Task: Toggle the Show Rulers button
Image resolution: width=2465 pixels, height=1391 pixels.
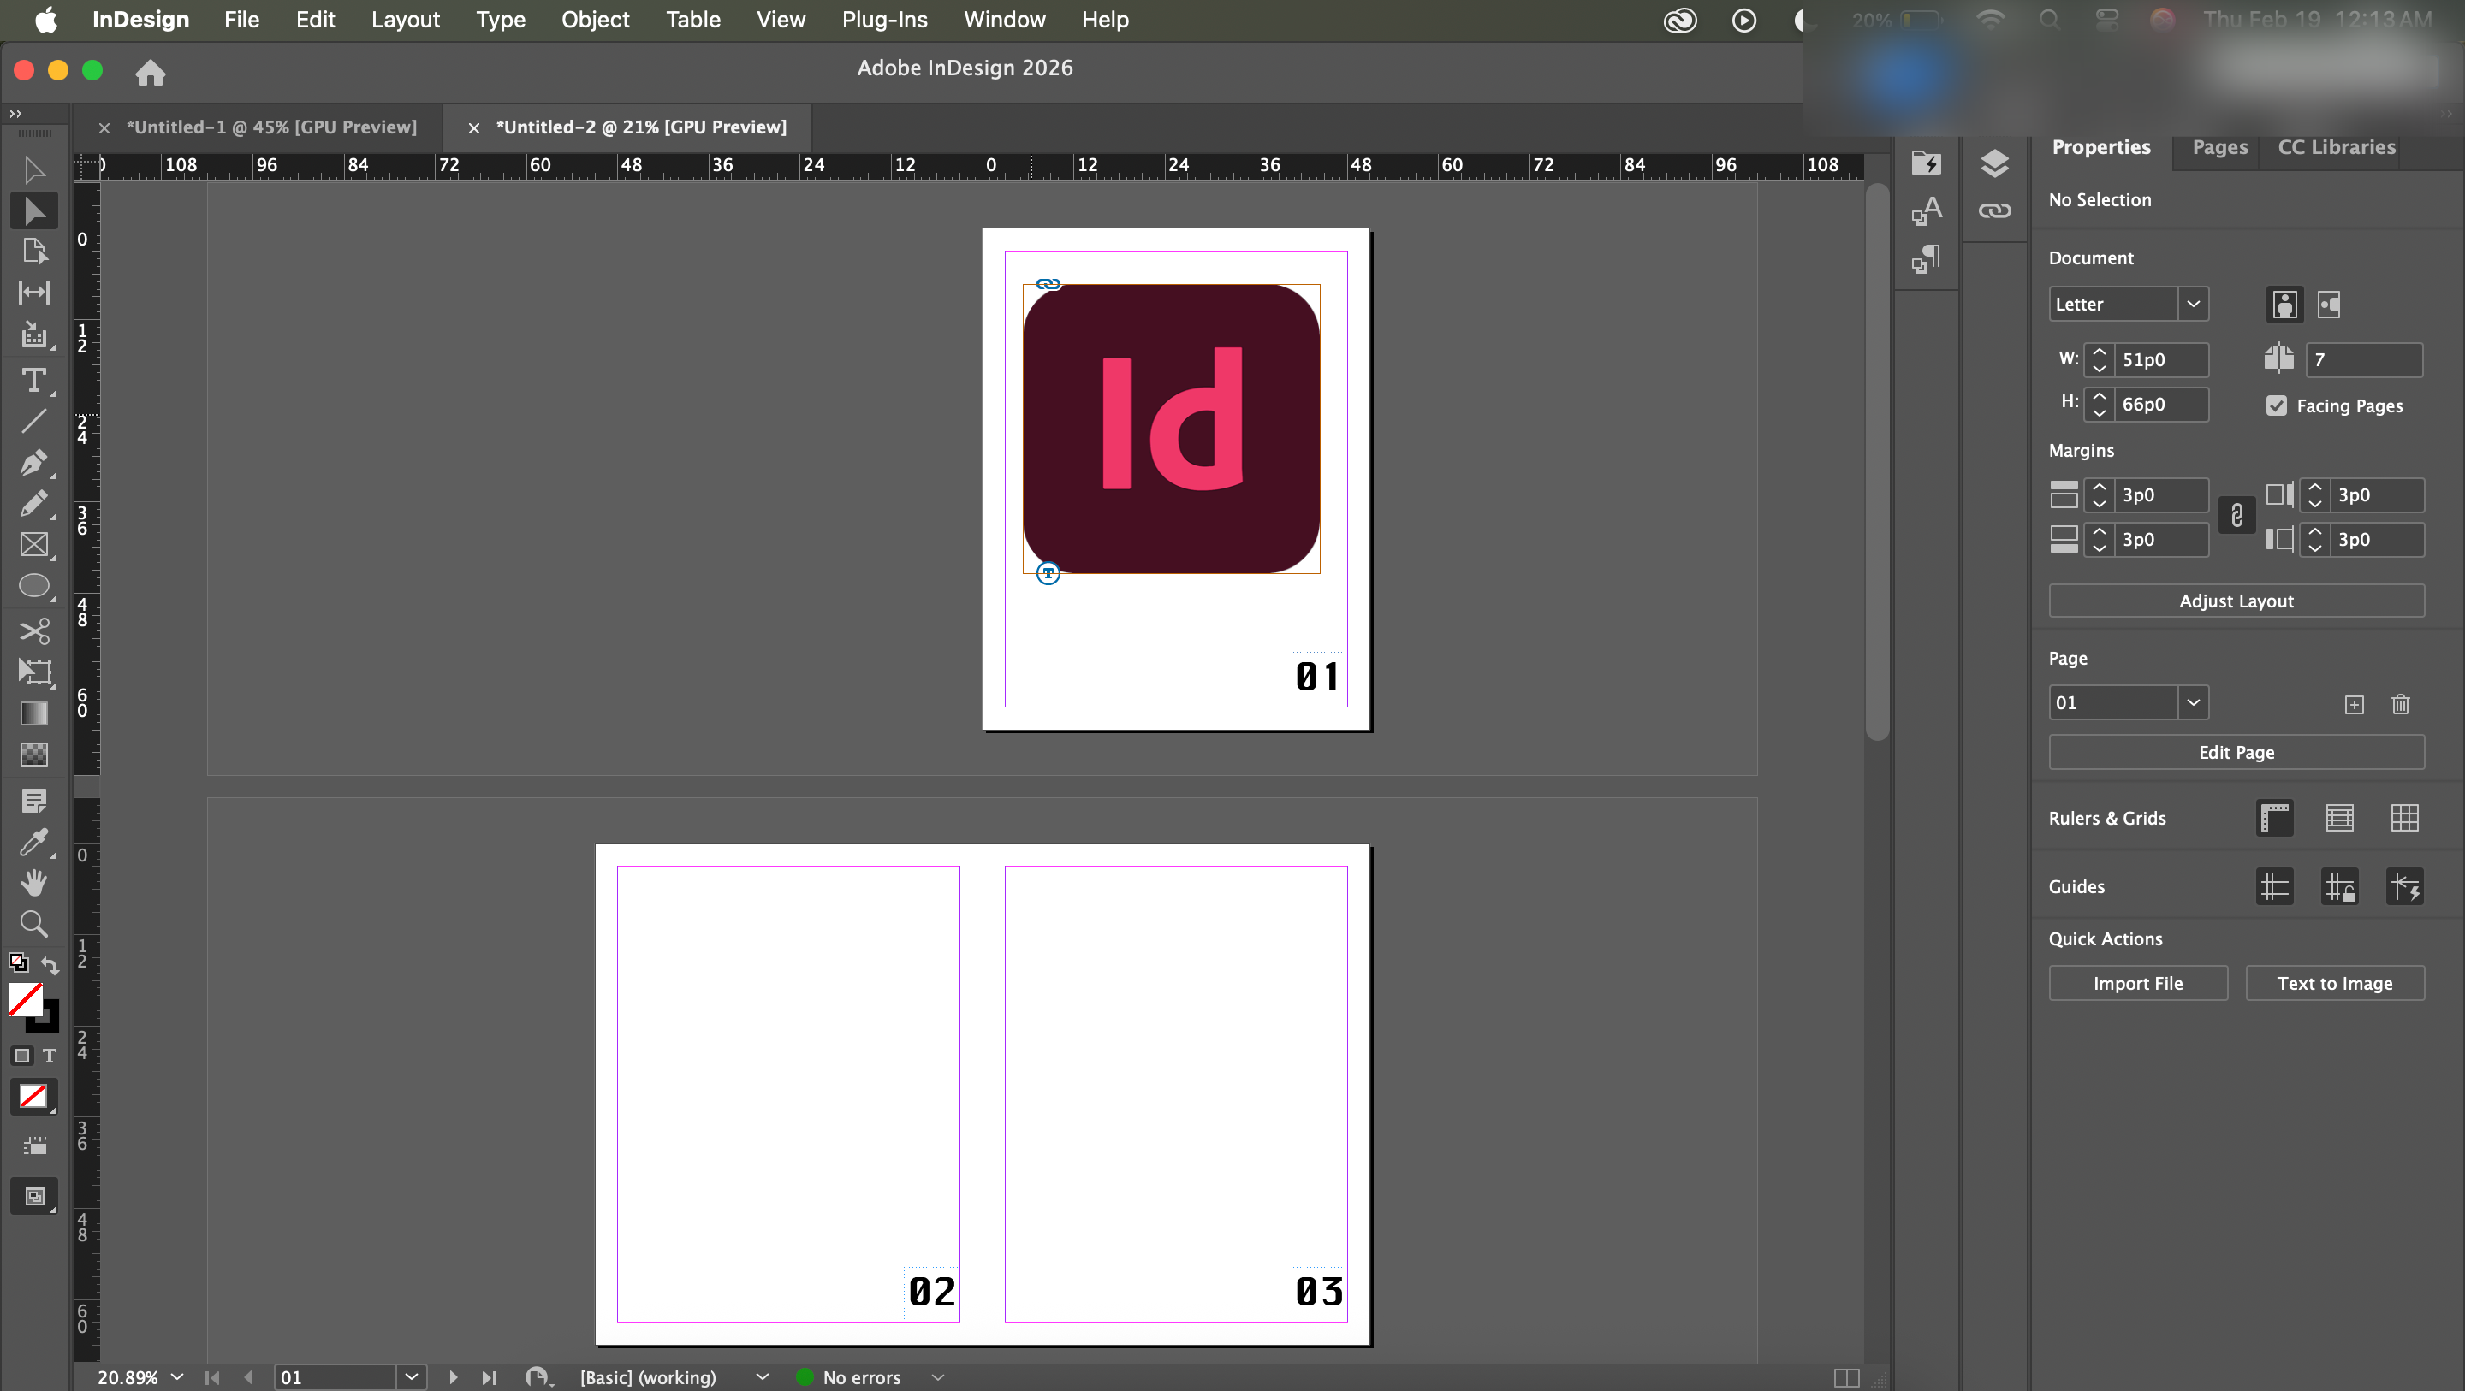Action: pyautogui.click(x=2275, y=818)
